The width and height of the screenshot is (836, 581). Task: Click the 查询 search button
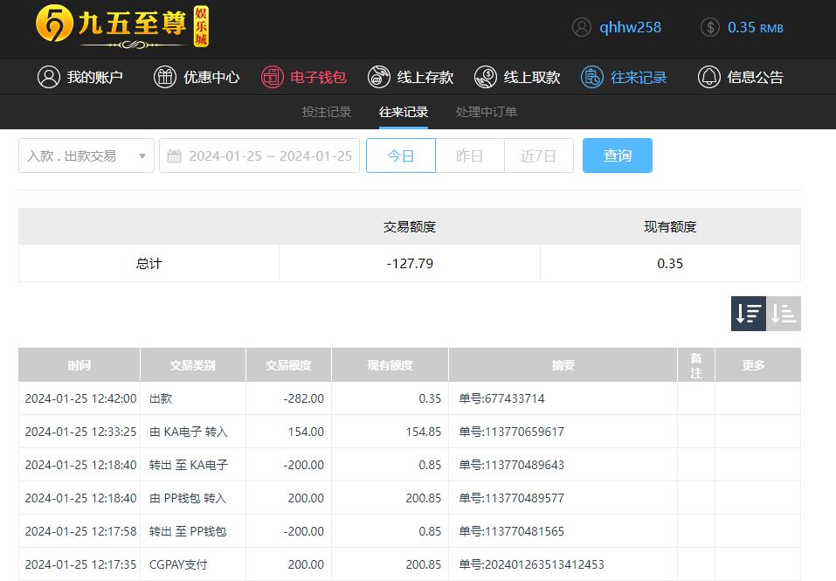pyautogui.click(x=618, y=156)
